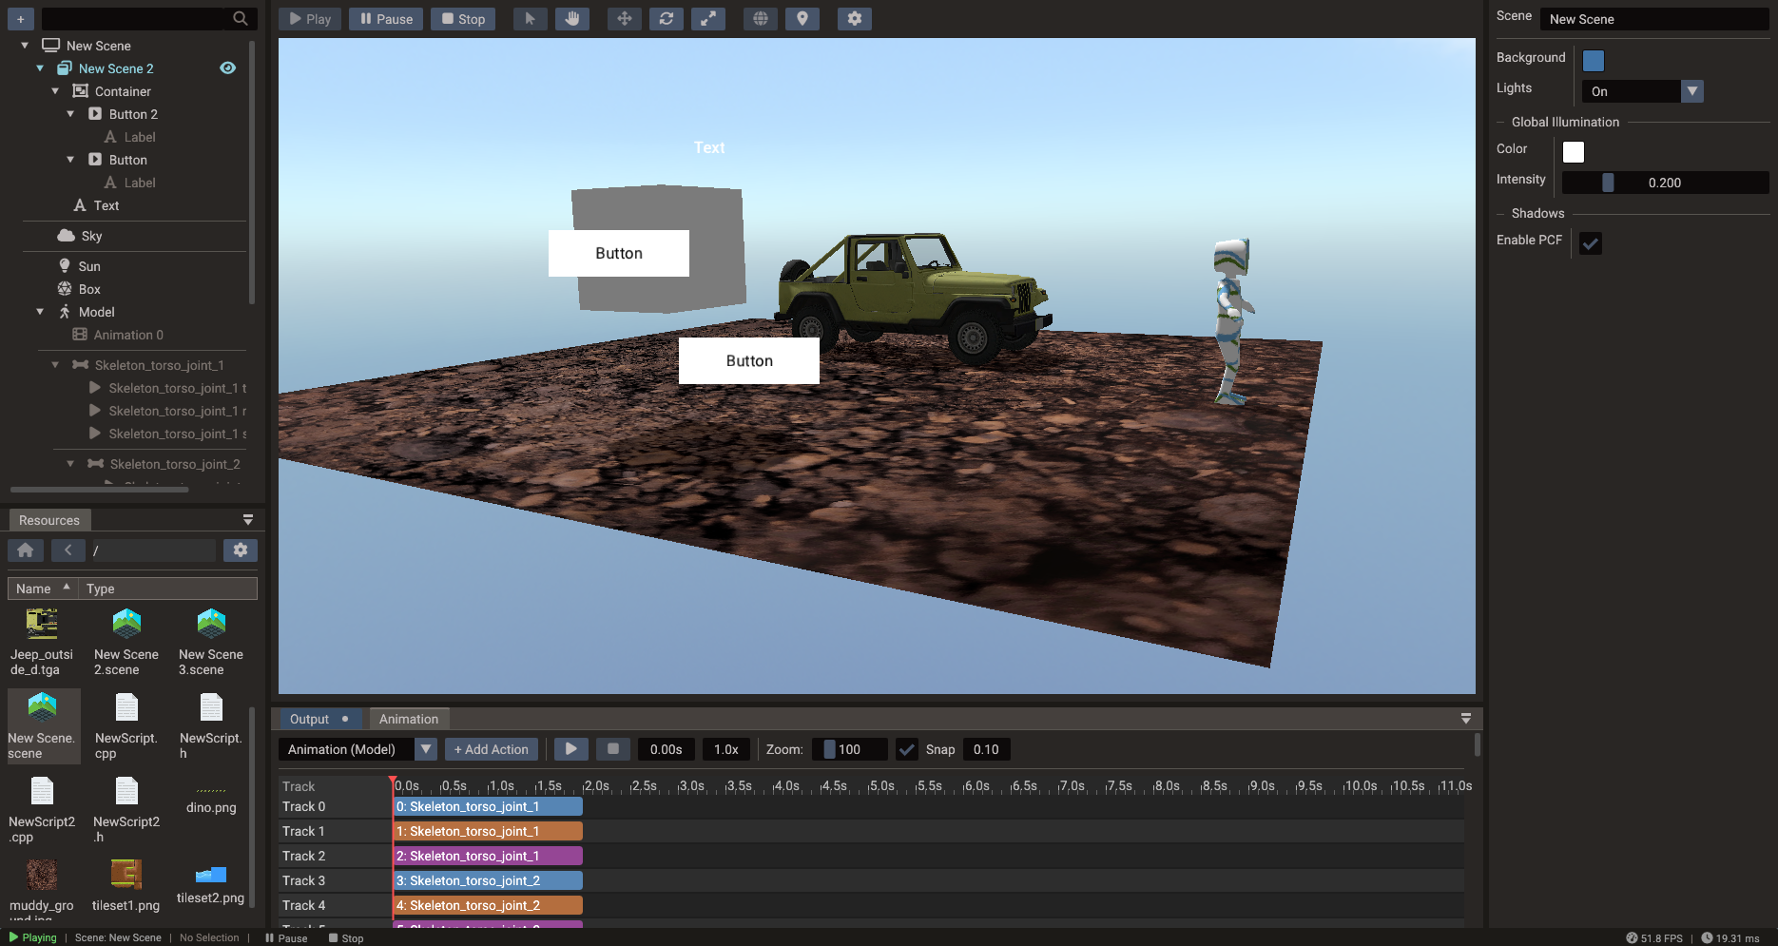Click the Play toolbar button
The image size is (1778, 946).
tap(310, 19)
